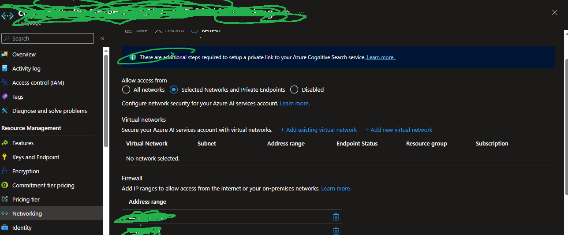Delete the first firewall address range
The width and height of the screenshot is (568, 235).
(336, 216)
